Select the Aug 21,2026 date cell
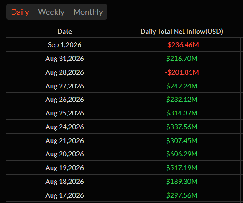This screenshot has width=243, height=203. pos(64,141)
